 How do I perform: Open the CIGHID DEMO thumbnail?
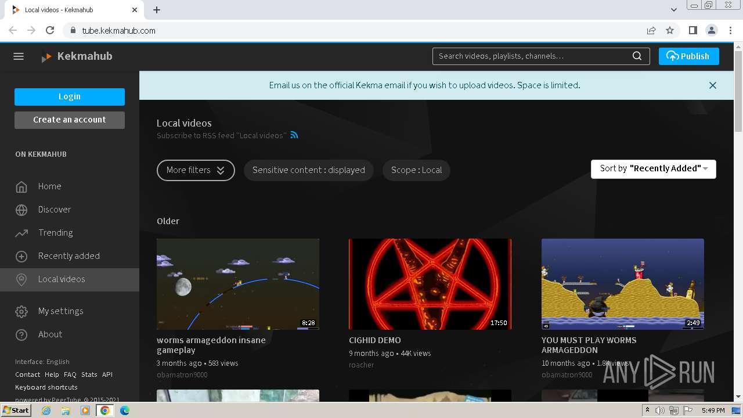pyautogui.click(x=430, y=284)
